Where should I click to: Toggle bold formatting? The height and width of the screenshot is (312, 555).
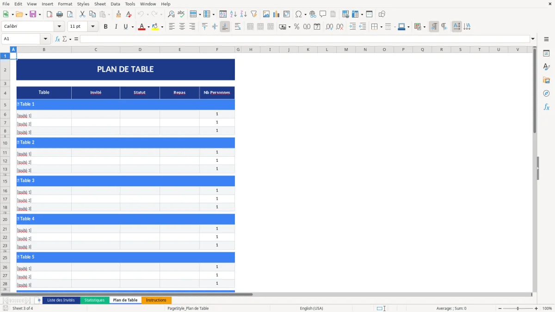point(105,26)
